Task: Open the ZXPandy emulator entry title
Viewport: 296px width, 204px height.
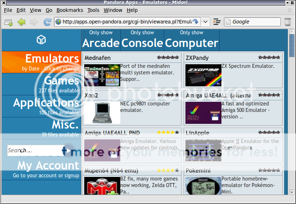Action: click(197, 58)
